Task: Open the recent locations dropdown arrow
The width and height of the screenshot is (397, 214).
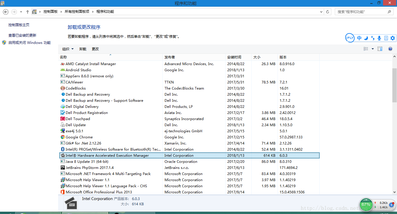Action: (21, 12)
